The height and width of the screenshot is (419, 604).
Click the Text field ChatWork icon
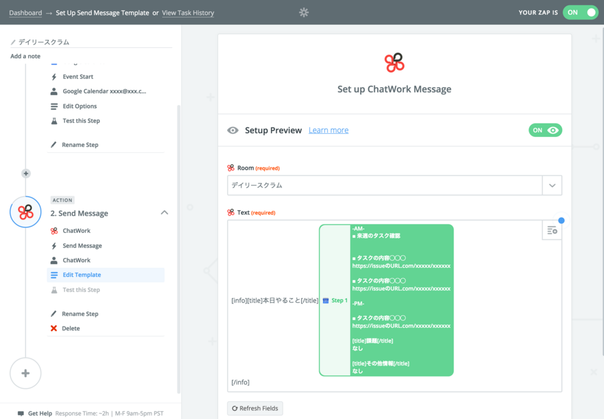pos(231,213)
